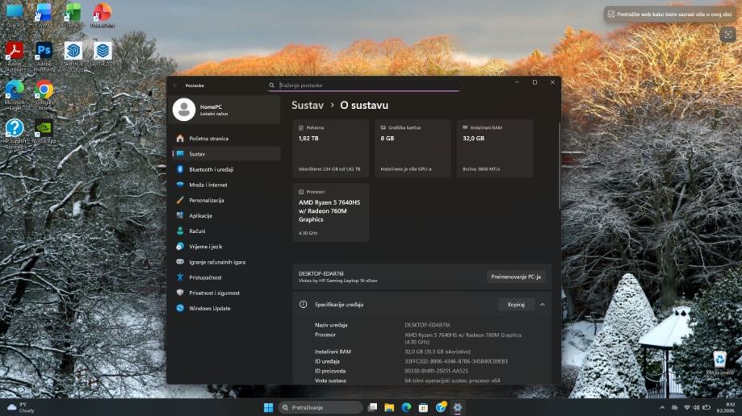Select the ID uređaja value text

pyautogui.click(x=456, y=361)
